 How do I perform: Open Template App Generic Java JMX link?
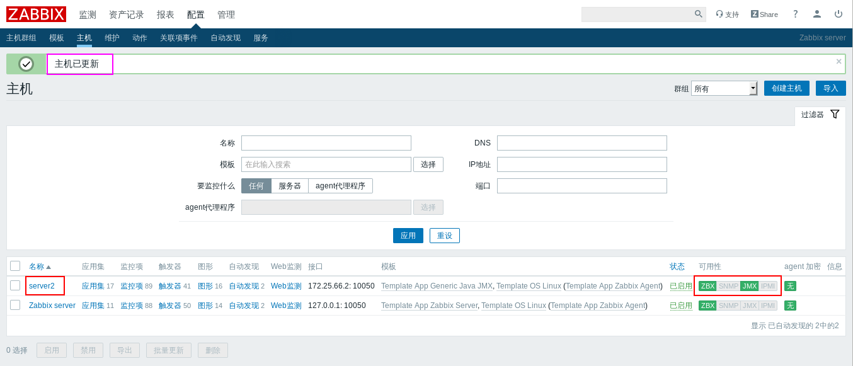(x=437, y=286)
